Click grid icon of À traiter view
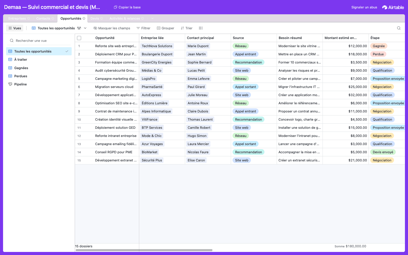 tap(10, 59)
